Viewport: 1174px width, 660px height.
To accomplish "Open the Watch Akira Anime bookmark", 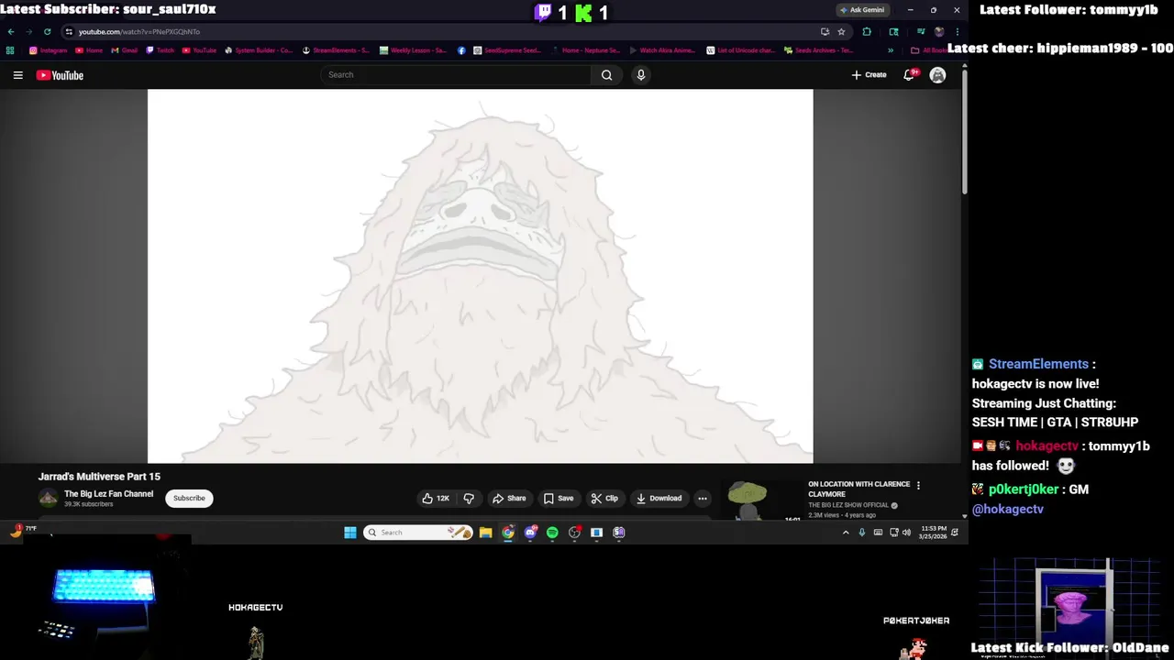I will pos(662,50).
